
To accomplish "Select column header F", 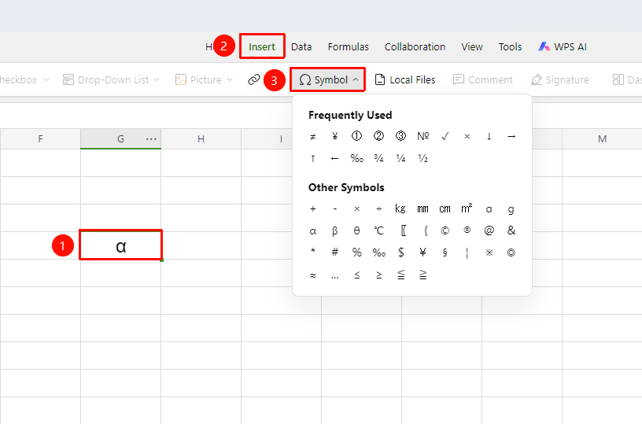I will click(40, 139).
